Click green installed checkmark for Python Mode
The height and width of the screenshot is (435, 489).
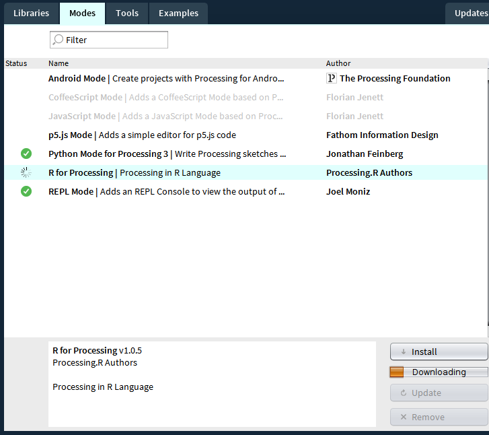coord(26,154)
